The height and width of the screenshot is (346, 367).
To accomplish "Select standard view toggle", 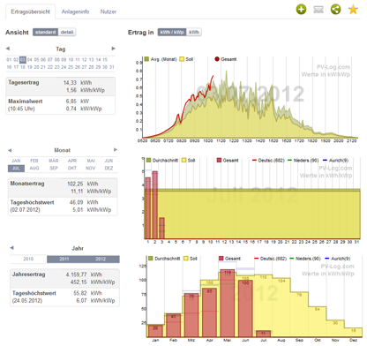I will point(46,32).
